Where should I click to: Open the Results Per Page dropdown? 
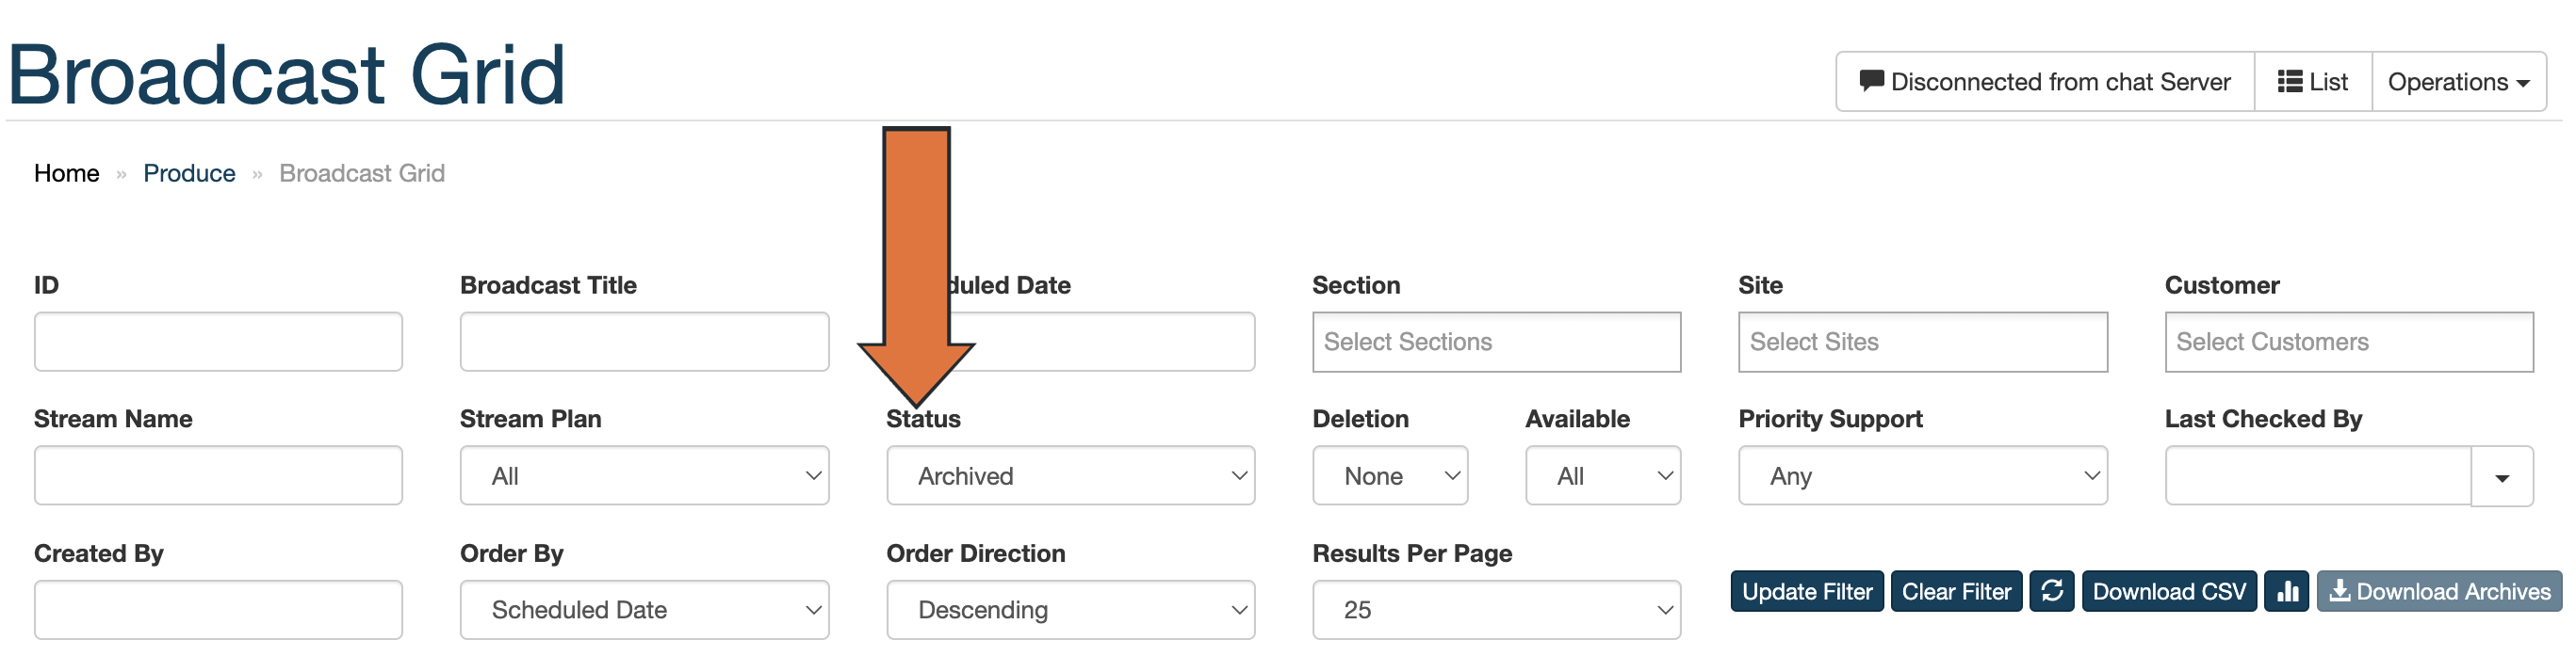[1496, 610]
